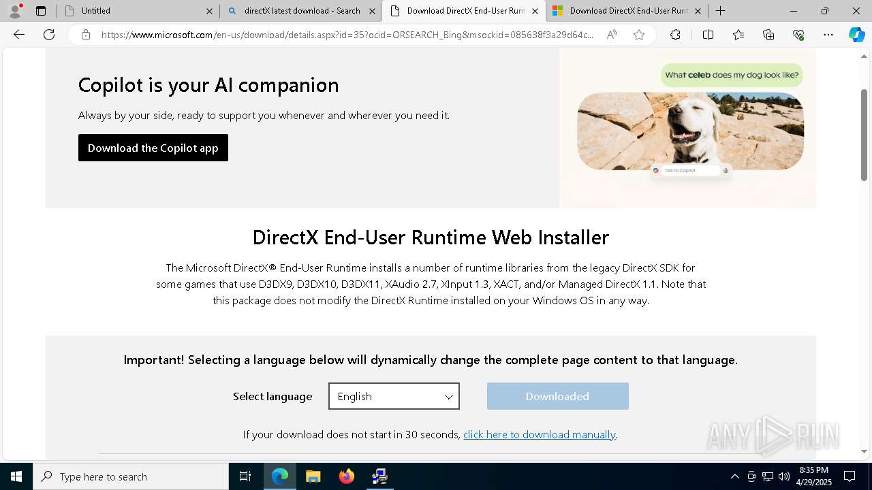Open File Explorer from taskbar
872x490 pixels.
[x=313, y=476]
